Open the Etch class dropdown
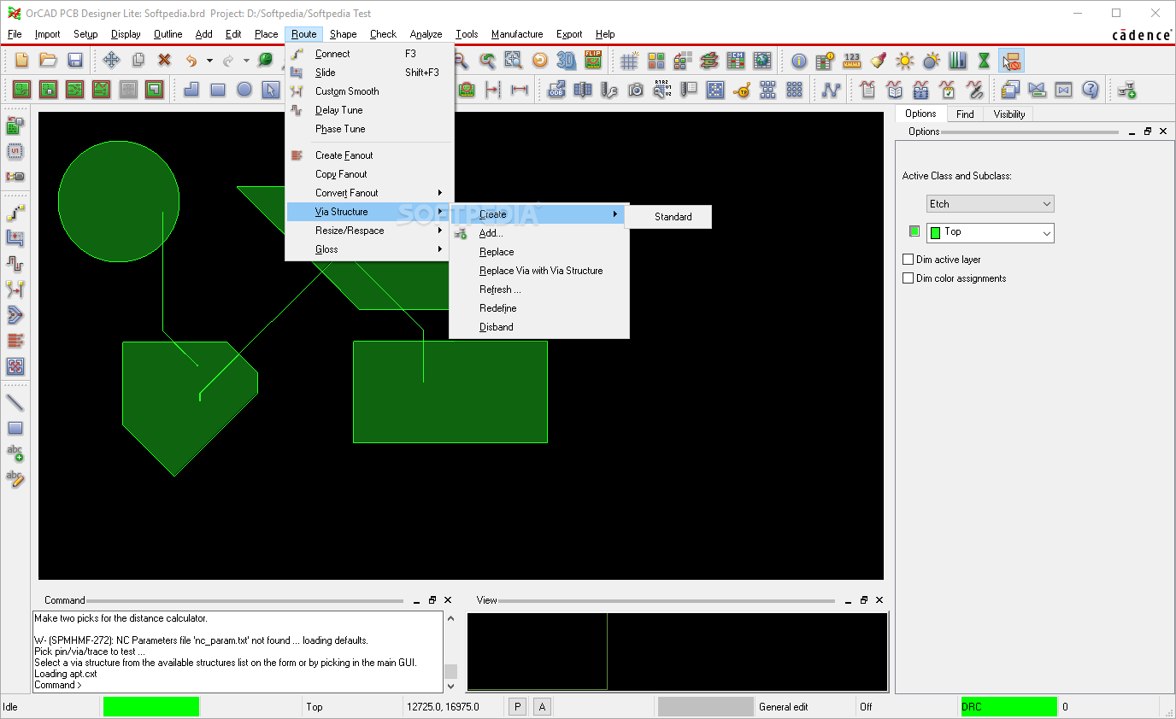The image size is (1176, 719). coord(991,204)
